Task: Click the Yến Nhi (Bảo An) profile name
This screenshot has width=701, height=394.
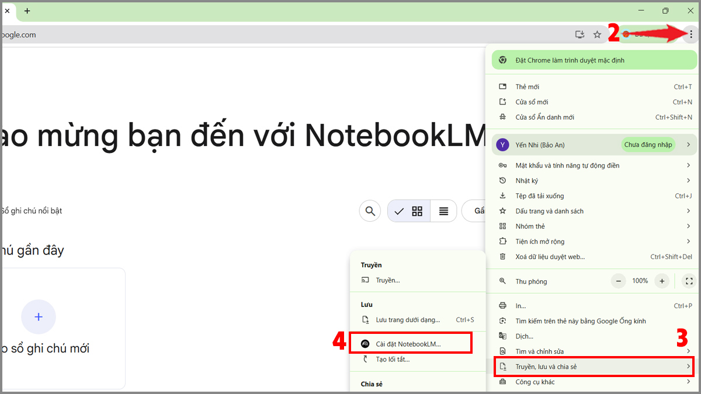Action: tap(540, 144)
